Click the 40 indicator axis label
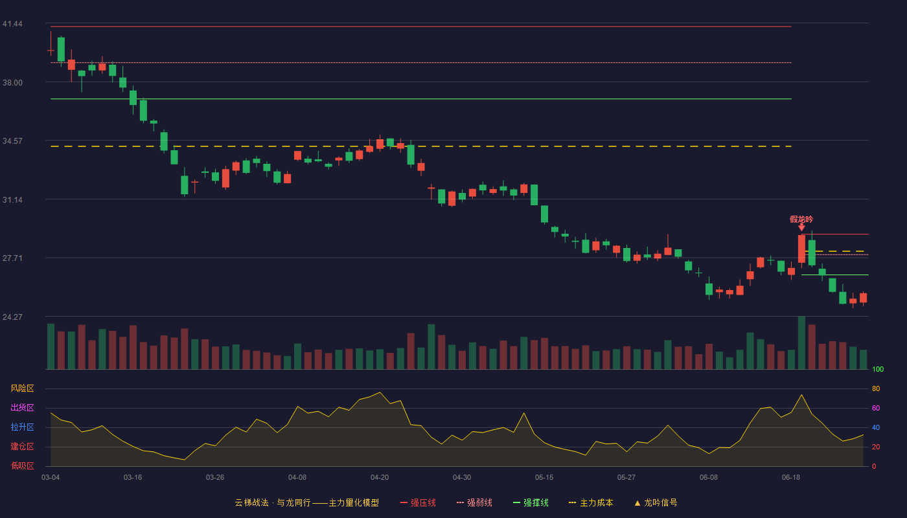This screenshot has width=907, height=518. (876, 428)
